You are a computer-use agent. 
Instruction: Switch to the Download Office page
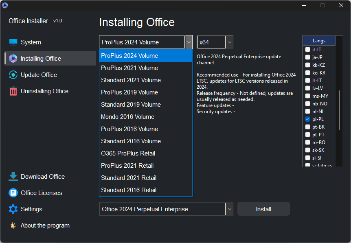point(50,177)
